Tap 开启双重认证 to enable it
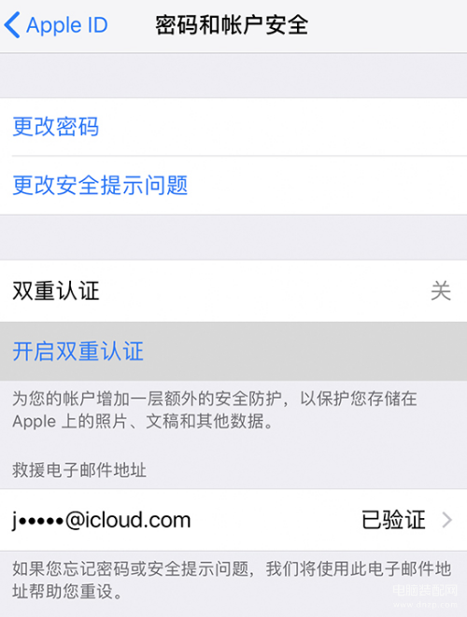Image resolution: width=467 pixels, height=617 pixels. pos(233,351)
